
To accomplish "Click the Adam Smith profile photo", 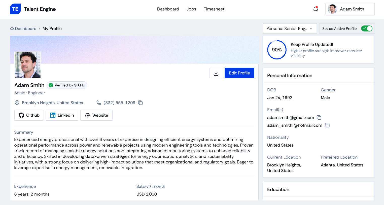I will point(28,65).
